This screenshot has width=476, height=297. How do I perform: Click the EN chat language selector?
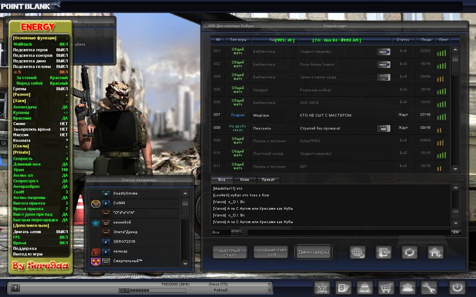(456, 232)
